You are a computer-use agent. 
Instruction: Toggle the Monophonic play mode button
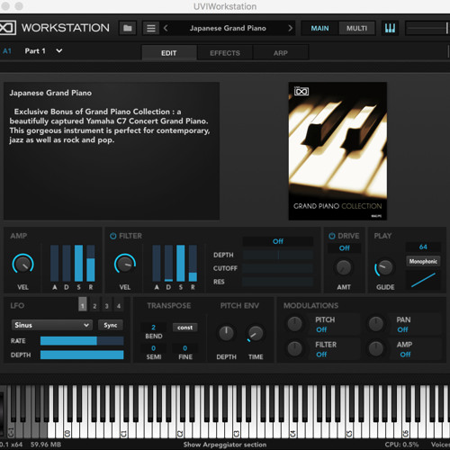click(x=423, y=261)
